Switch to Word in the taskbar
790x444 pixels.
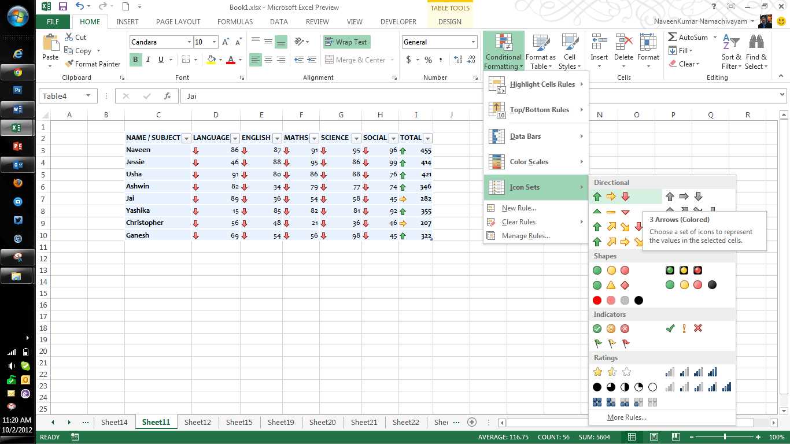(x=17, y=109)
